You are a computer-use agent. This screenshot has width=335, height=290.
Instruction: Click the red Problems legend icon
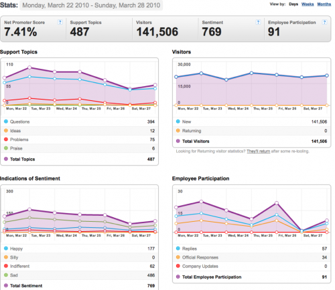[6, 139]
